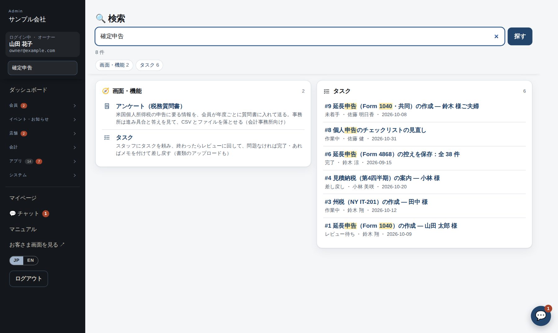
Task: Click the 探す search button
Action: (x=520, y=37)
